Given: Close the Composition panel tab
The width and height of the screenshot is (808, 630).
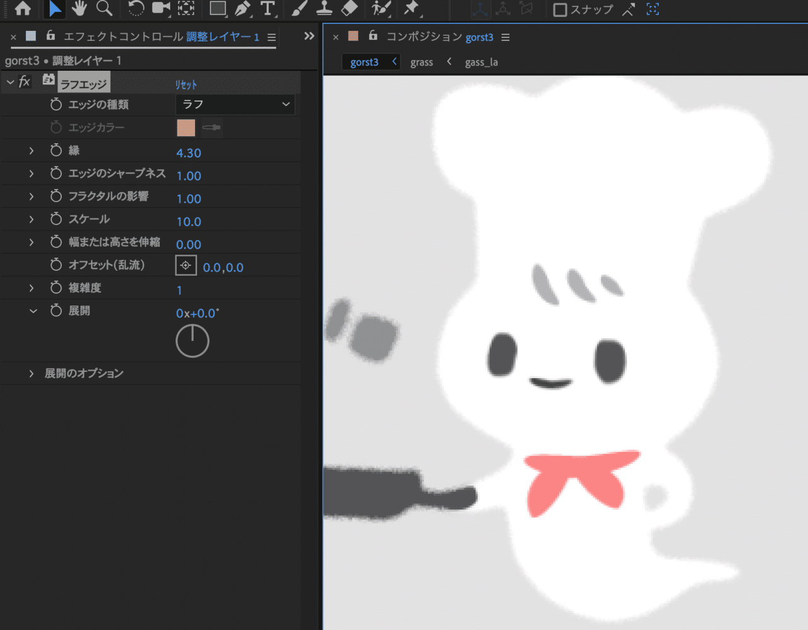Looking at the screenshot, I should tap(336, 37).
